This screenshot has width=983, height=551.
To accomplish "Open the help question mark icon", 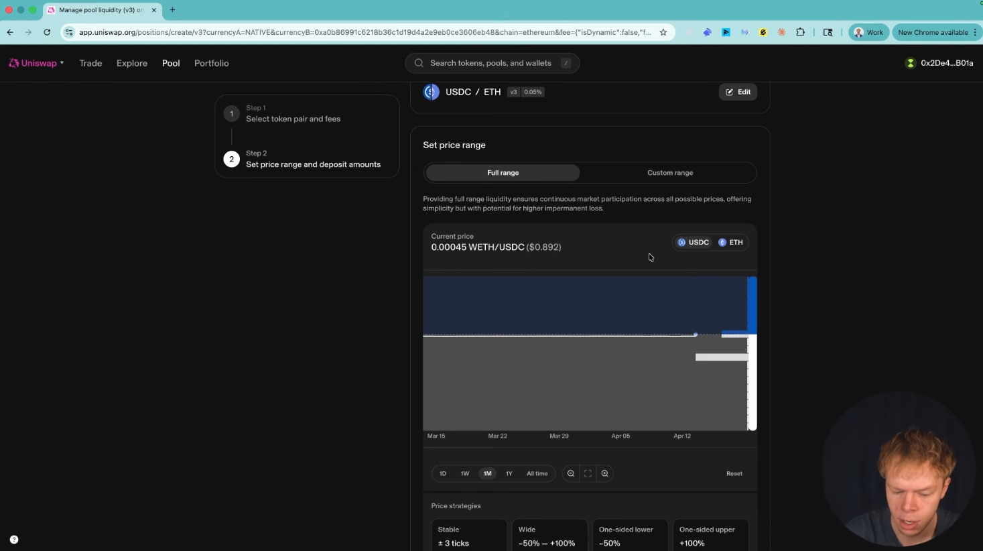I will pyautogui.click(x=14, y=540).
